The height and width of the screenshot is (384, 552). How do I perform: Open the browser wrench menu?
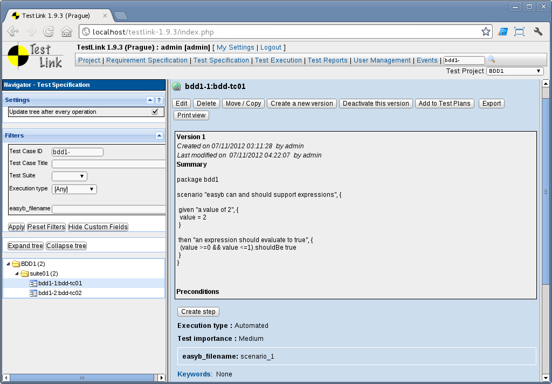tap(537, 31)
